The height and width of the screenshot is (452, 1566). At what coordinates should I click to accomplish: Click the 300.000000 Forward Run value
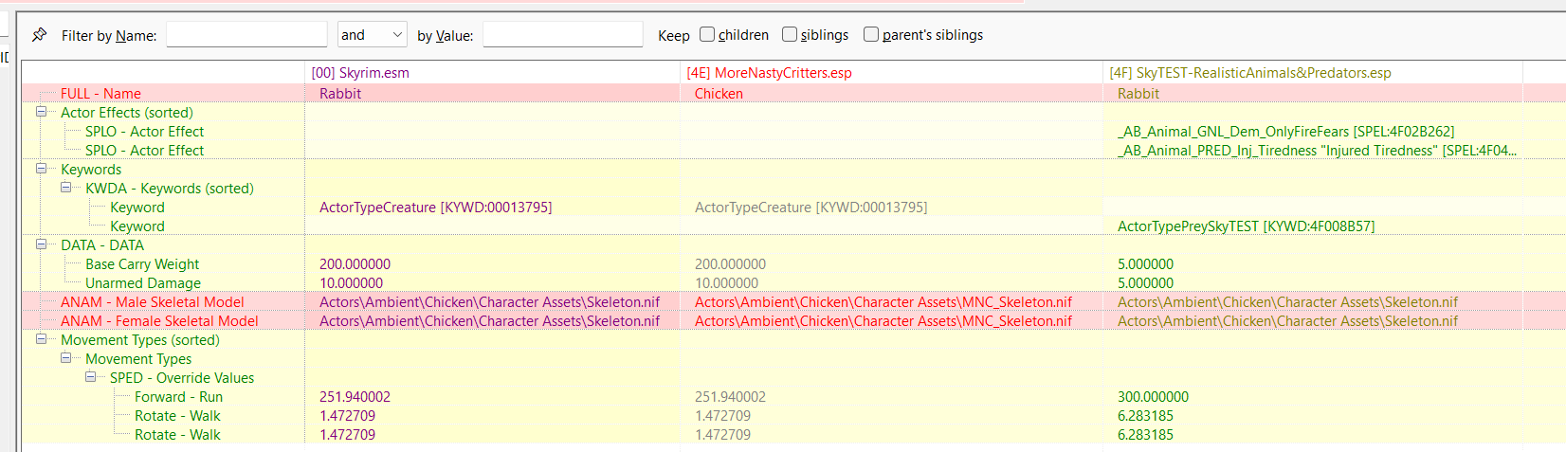1153,397
